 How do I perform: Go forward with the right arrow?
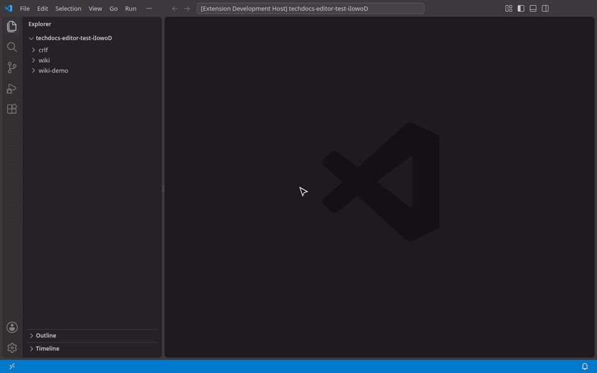[187, 8]
